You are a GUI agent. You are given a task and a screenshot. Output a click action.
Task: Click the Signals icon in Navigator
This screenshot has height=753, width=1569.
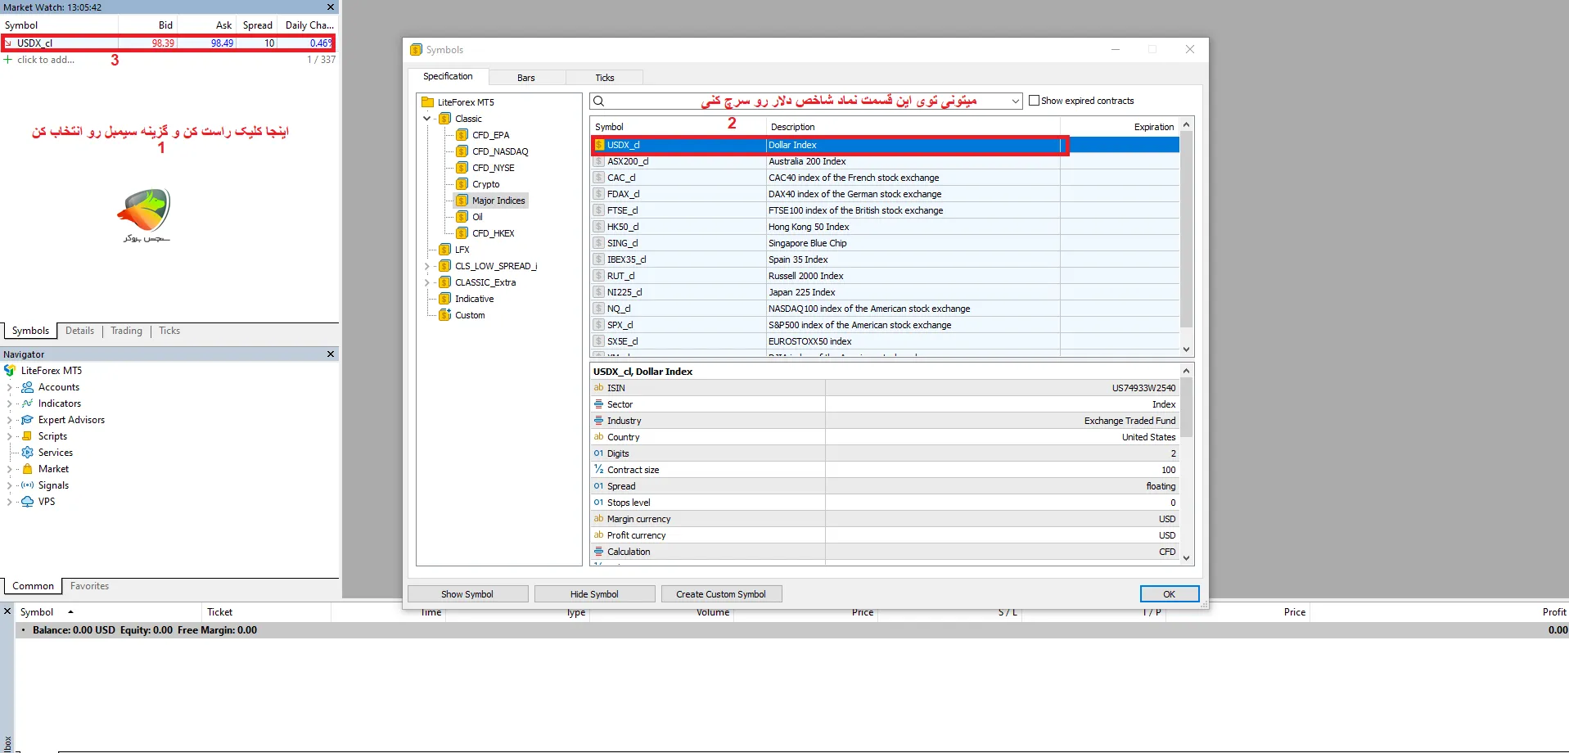[27, 485]
